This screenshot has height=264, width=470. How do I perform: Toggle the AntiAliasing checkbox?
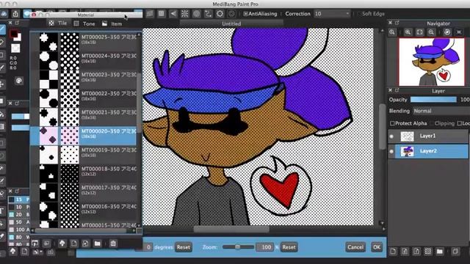pos(245,14)
